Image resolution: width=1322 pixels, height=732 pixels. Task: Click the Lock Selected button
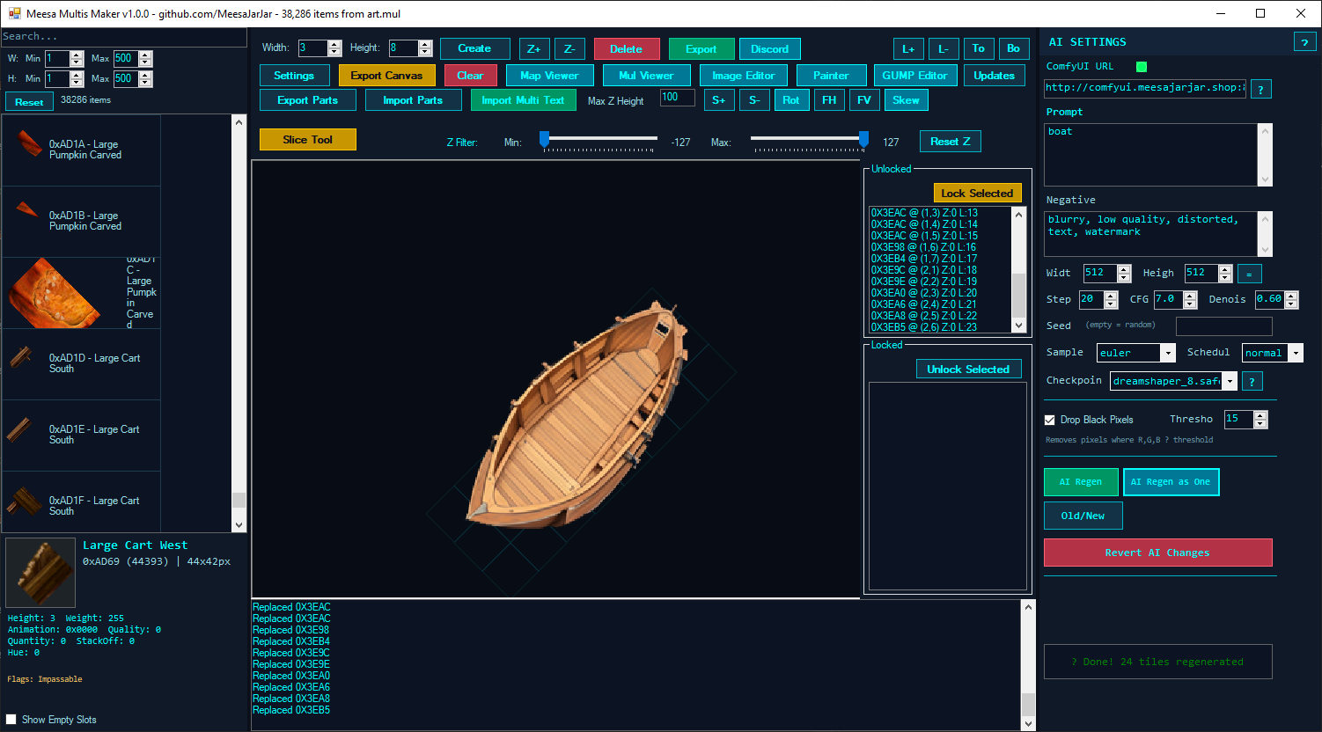(977, 194)
